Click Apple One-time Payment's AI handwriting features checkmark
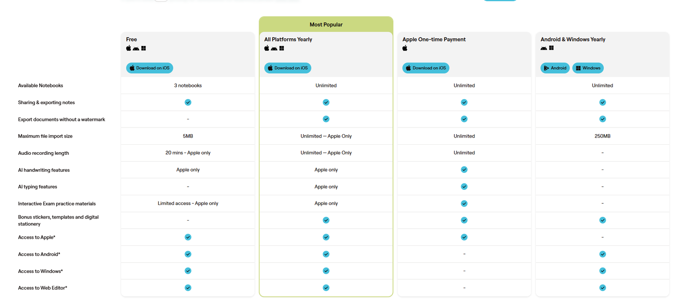675x299 pixels. (464, 170)
